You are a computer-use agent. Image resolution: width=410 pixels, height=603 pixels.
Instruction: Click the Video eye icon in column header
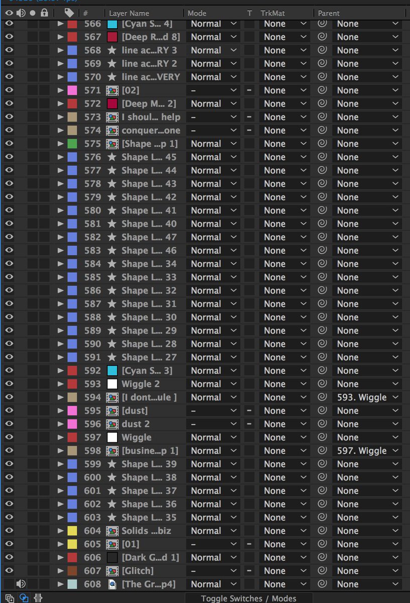pos(9,13)
